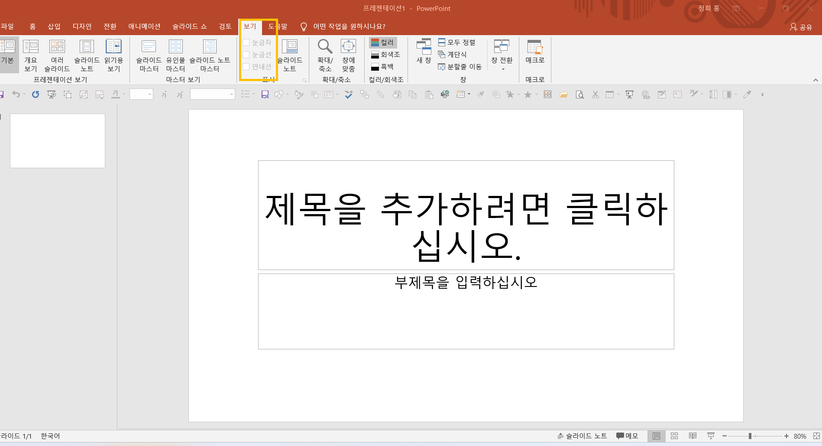Open 슬라이드 마스터 view
This screenshot has width=822, height=446.
point(149,55)
